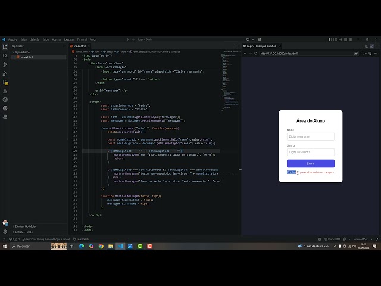Click the code minimap in editor
Screen dimensions: 381x286
230,83
